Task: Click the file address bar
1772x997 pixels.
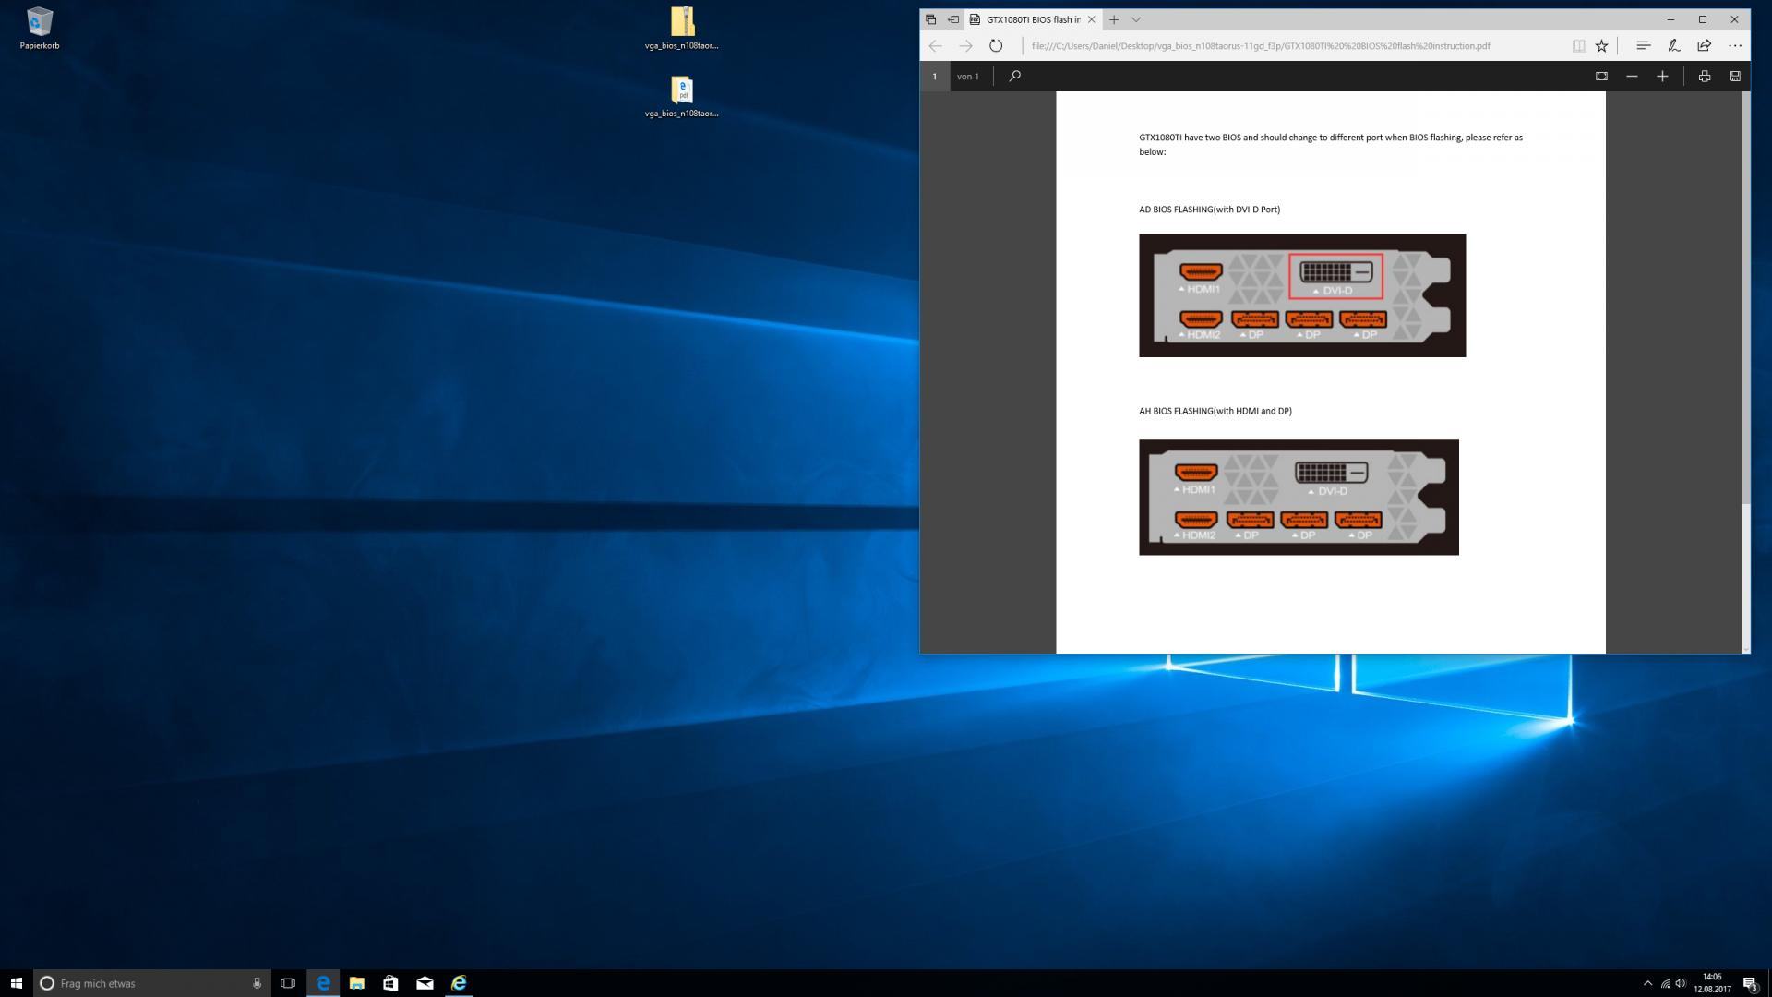Action: point(1292,45)
